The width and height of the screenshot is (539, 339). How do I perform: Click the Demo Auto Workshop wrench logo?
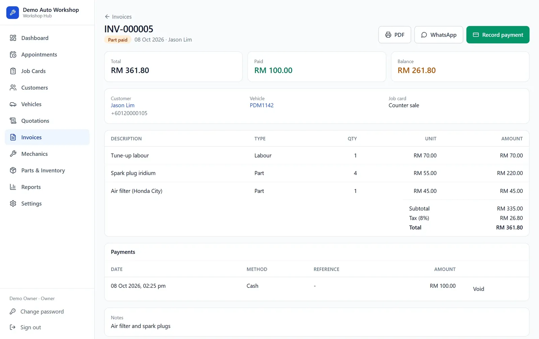[12, 13]
